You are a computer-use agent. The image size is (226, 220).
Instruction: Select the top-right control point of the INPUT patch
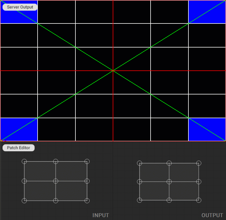coord(87,161)
